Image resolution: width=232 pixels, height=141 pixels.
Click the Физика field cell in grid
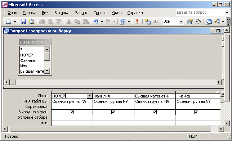pyautogui.click(x=196, y=96)
